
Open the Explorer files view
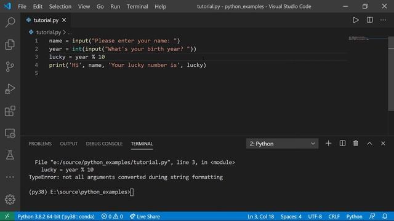[x=10, y=44]
